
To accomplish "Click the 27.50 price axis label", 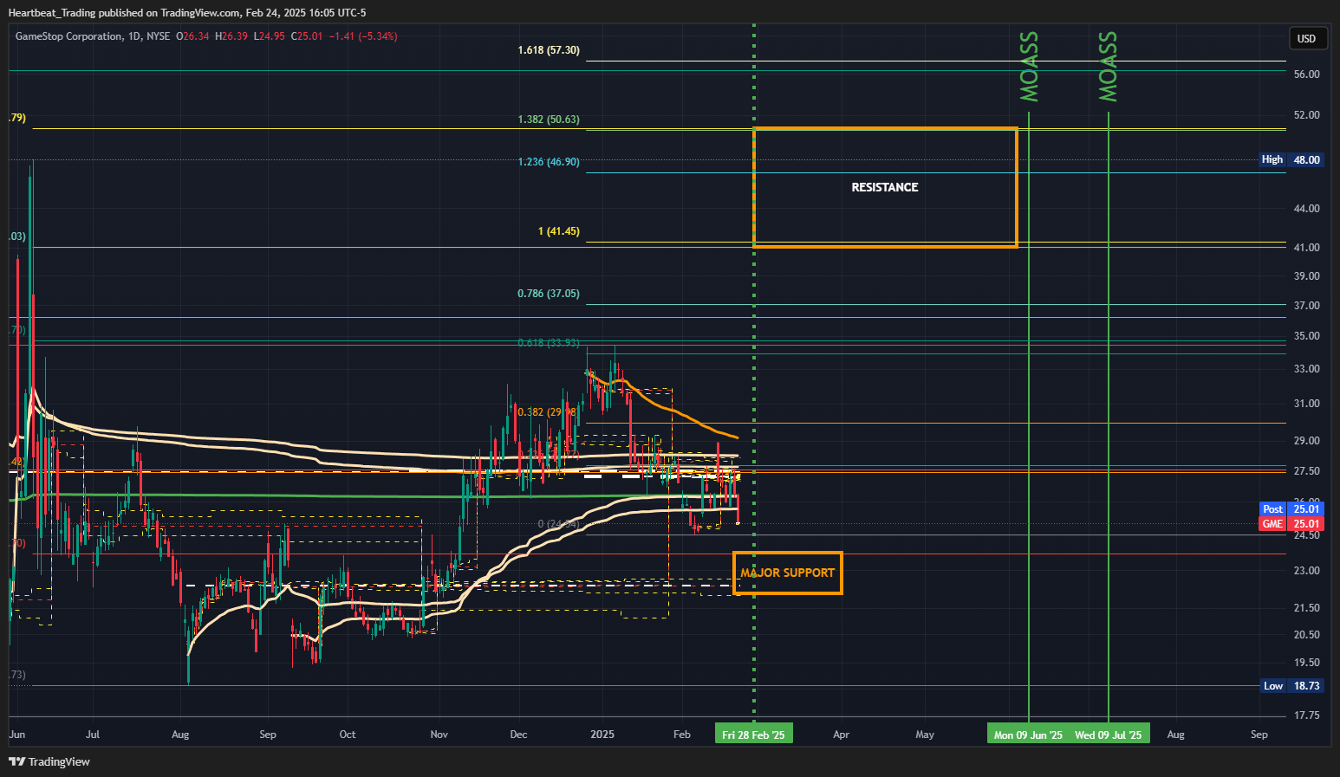I will tap(1306, 471).
